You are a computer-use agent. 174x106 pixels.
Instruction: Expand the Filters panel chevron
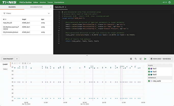pos(49,13)
